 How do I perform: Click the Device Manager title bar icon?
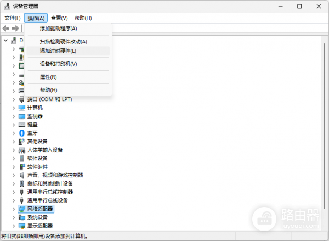tap(7, 6)
